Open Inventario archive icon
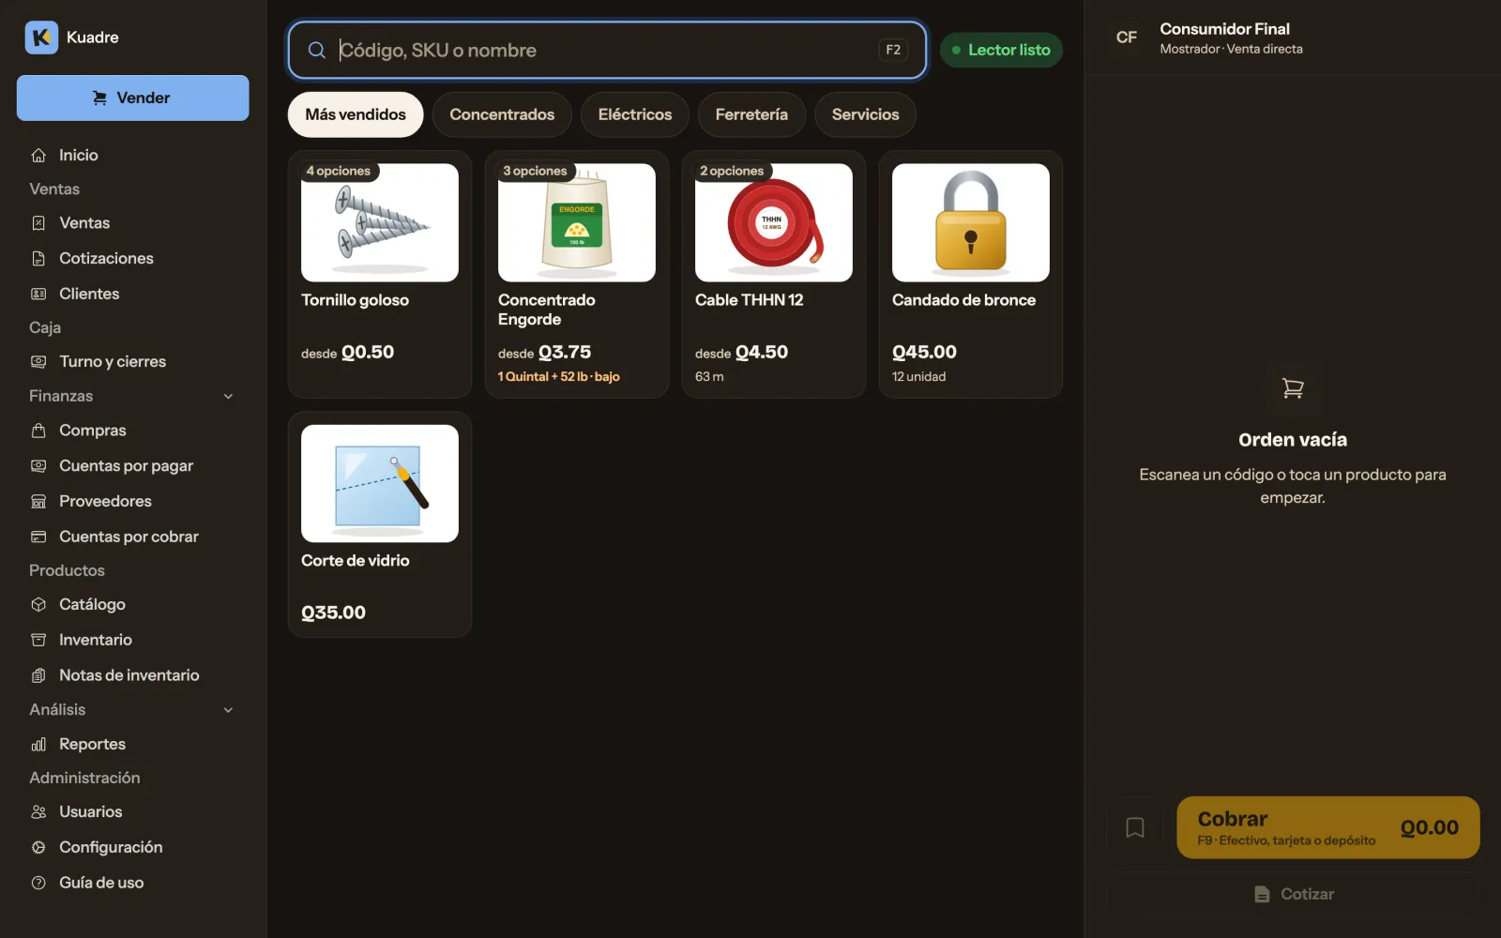Screen dimensions: 1501x938 pyautogui.click(x=38, y=640)
